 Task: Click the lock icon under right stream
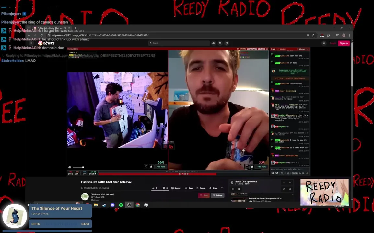(x=252, y=167)
